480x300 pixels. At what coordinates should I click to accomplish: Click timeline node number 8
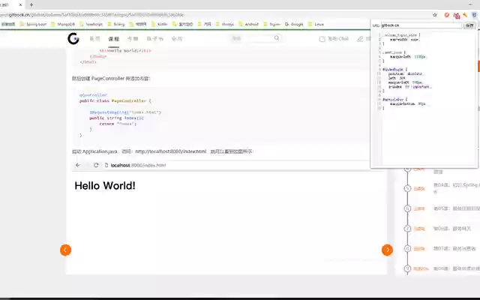[407, 248]
